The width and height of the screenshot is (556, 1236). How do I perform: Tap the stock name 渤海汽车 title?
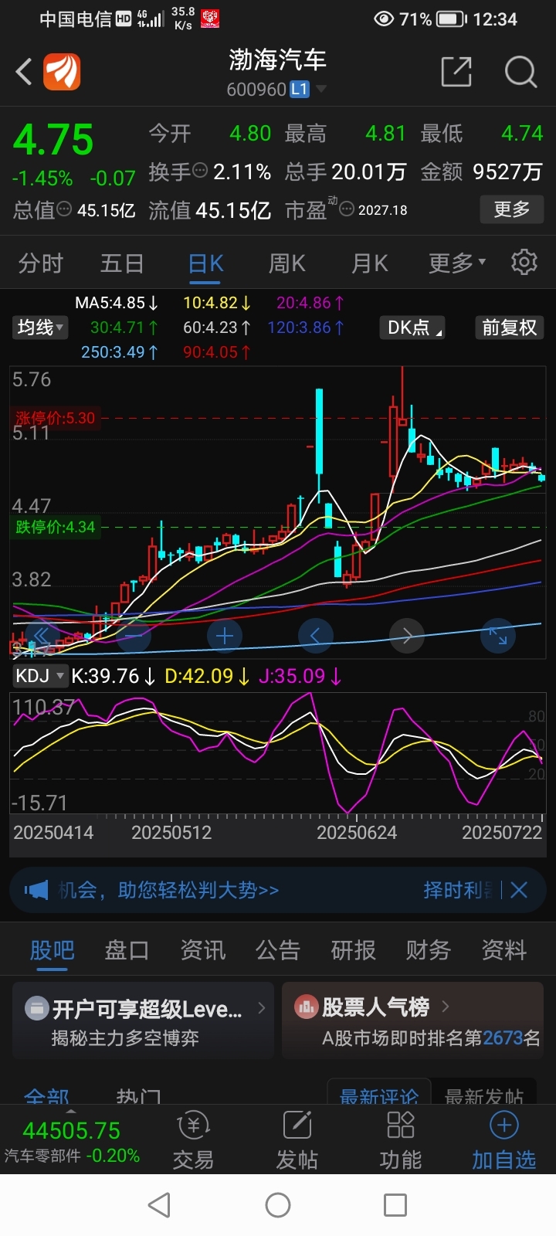278,59
